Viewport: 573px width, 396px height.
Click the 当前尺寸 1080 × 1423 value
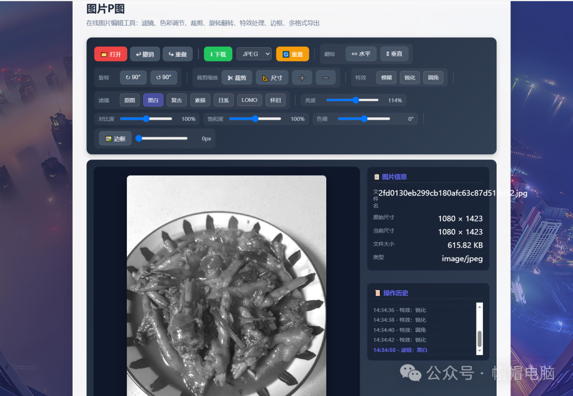pos(460,232)
